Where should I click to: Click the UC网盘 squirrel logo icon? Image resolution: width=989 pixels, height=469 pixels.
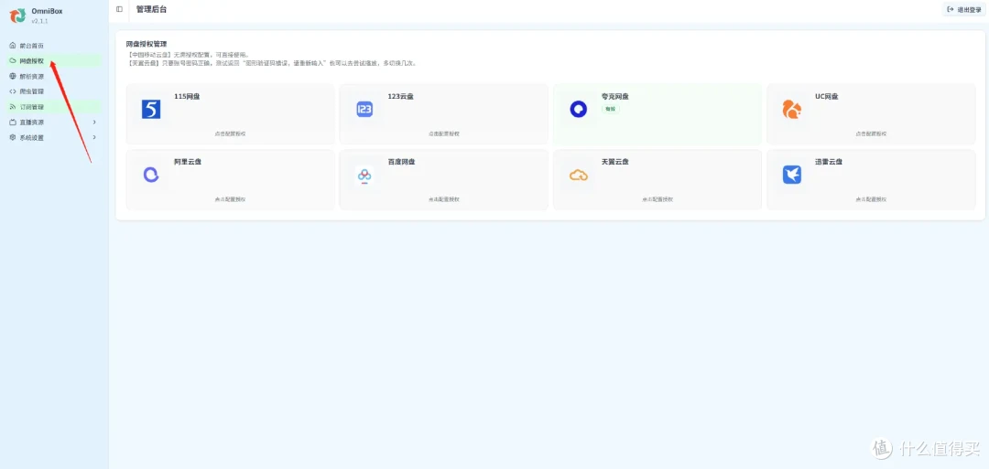pos(791,109)
